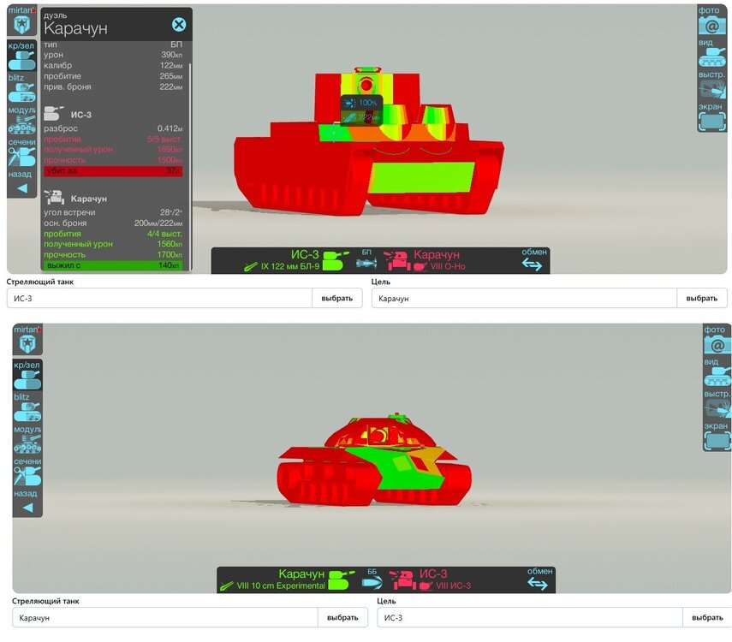Select target Карачун VIII O-Ho in the bar

(425, 260)
